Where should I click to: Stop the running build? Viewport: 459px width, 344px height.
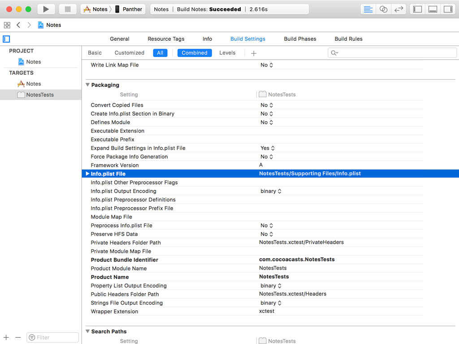(x=68, y=9)
